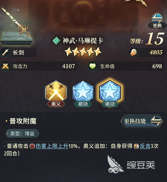Click the red 伤害上限上升 buff icon
Image resolution: width=167 pixels, height=182 pixels.
pyautogui.click(x=32, y=146)
